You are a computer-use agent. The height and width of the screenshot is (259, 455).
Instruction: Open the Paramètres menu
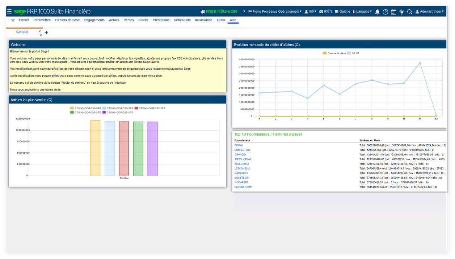tap(42, 20)
